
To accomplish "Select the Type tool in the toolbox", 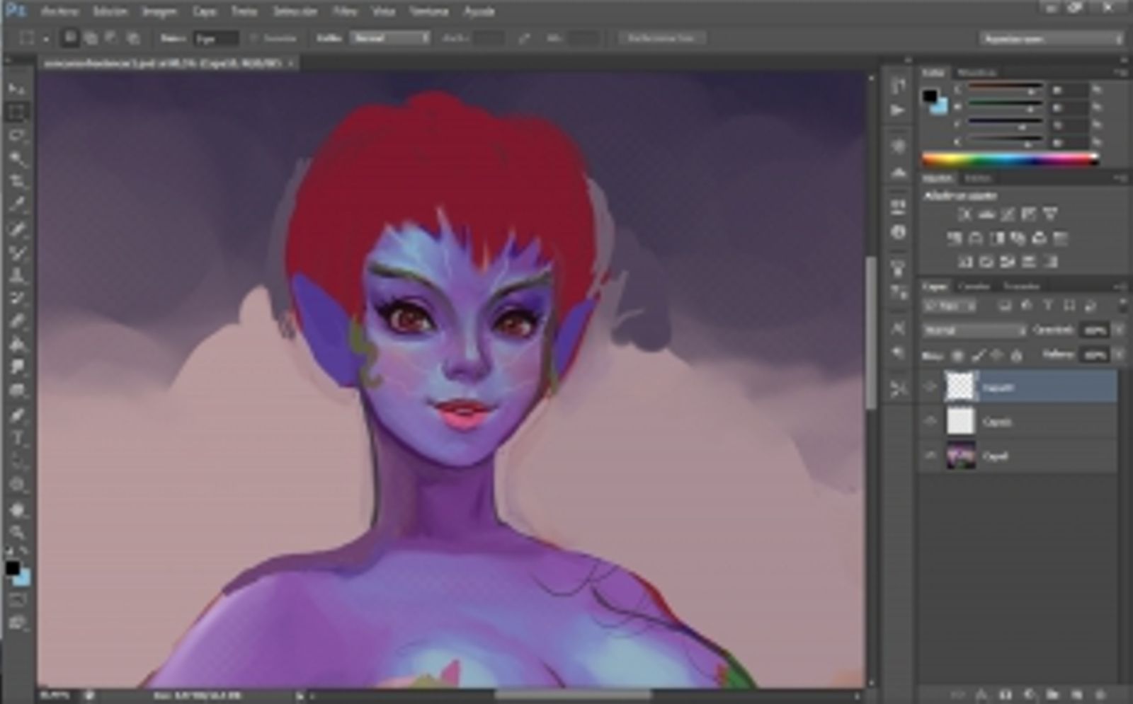I will [x=17, y=439].
